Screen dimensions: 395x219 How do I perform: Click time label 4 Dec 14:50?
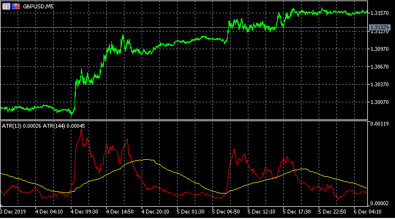[x=119, y=212]
